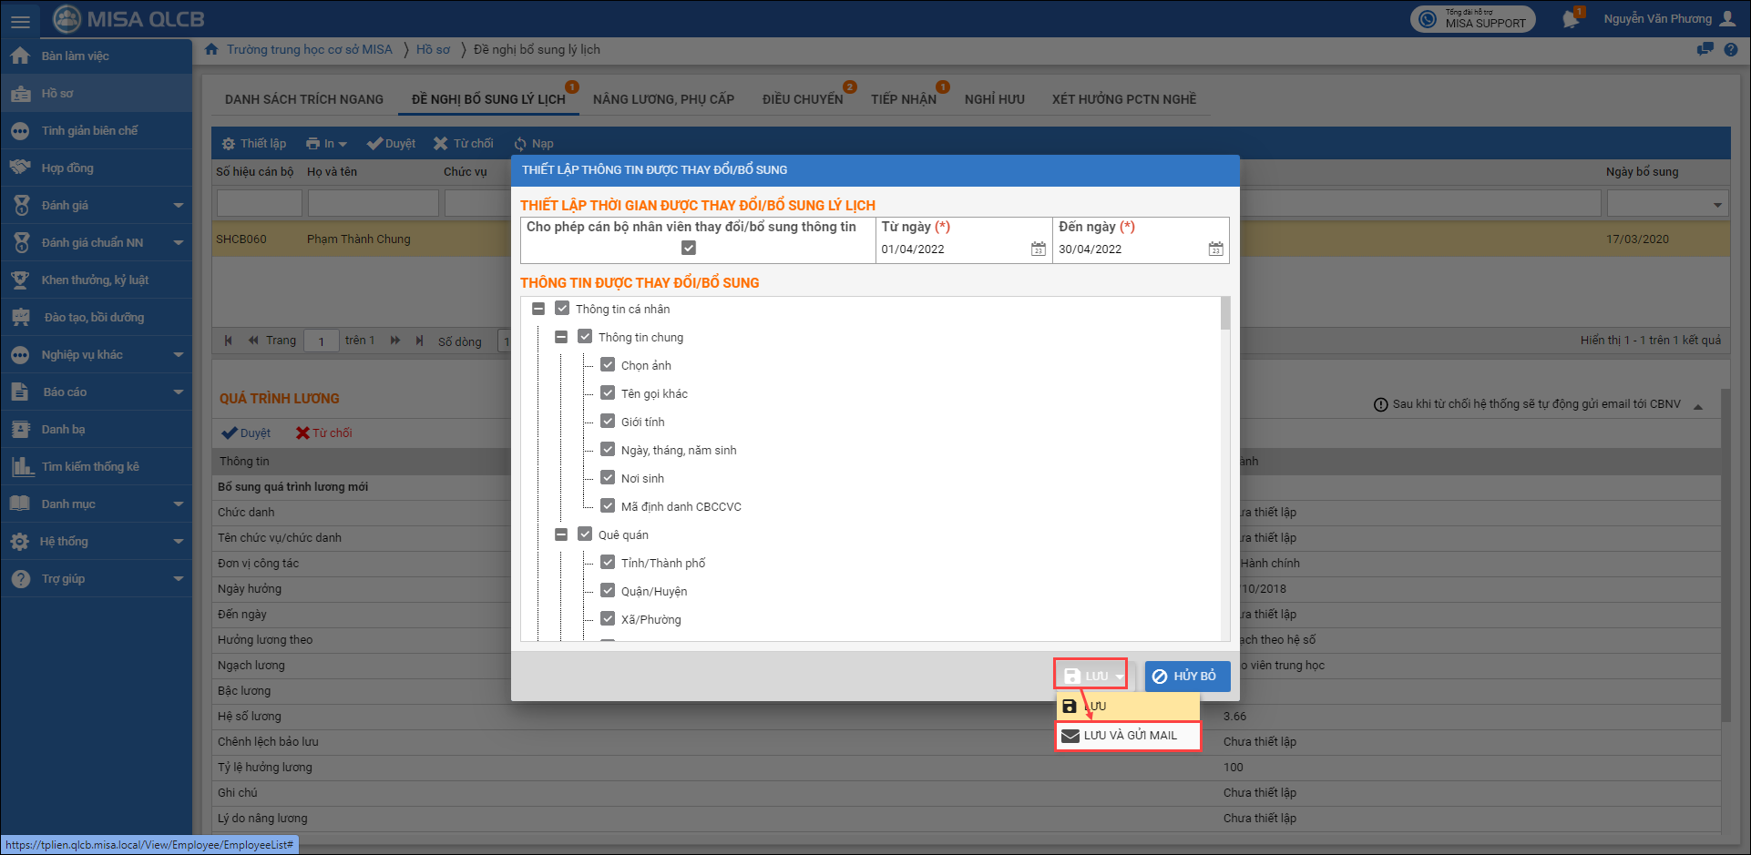
Task: Uncheck the Chọn ảnh checkbox
Action: point(608,365)
